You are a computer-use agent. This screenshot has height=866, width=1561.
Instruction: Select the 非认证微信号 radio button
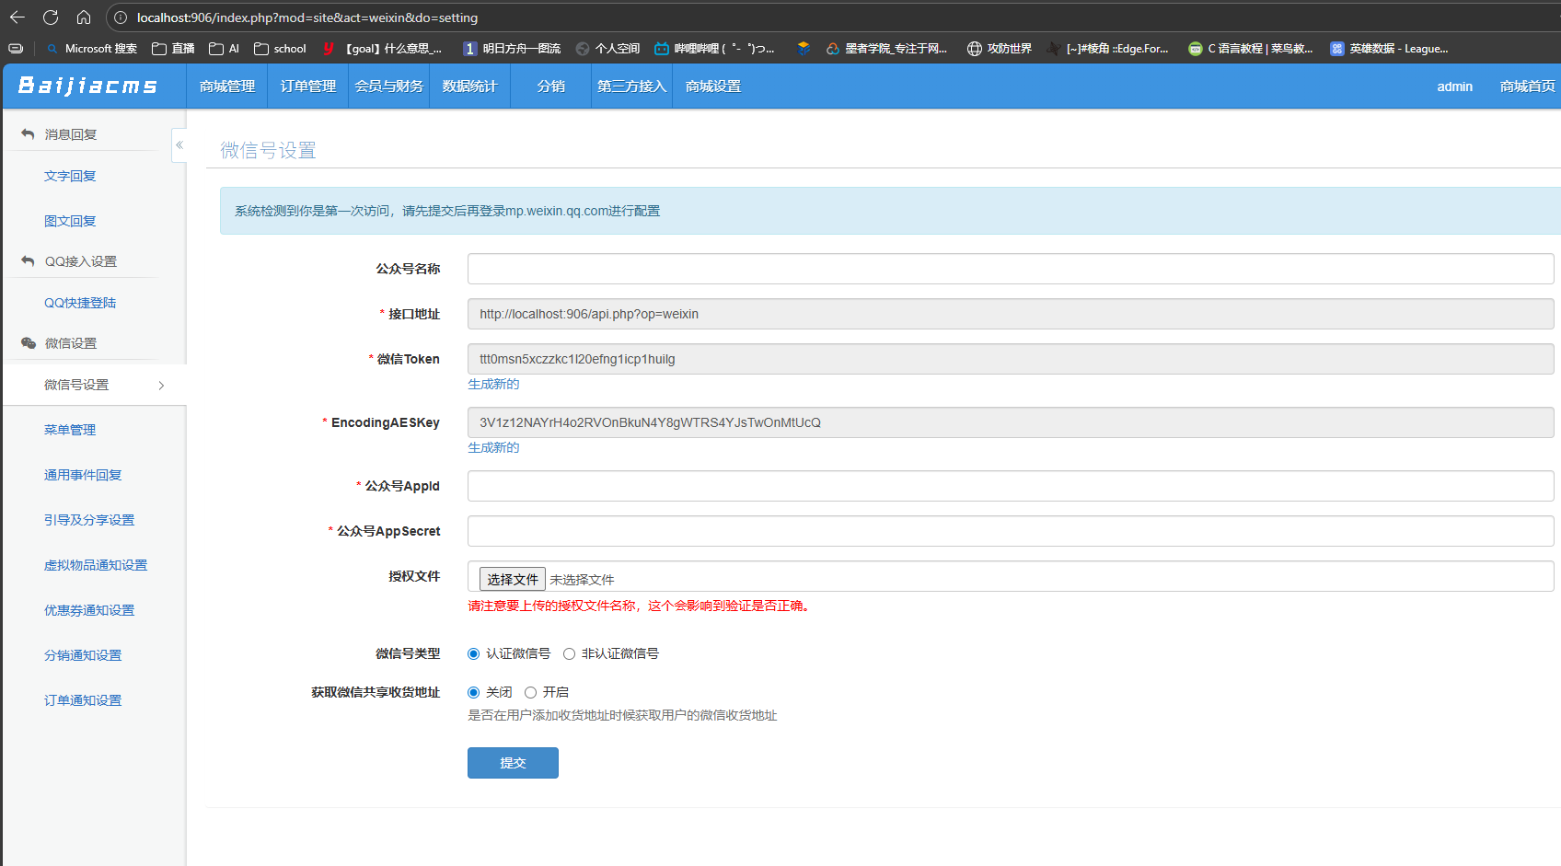click(570, 654)
